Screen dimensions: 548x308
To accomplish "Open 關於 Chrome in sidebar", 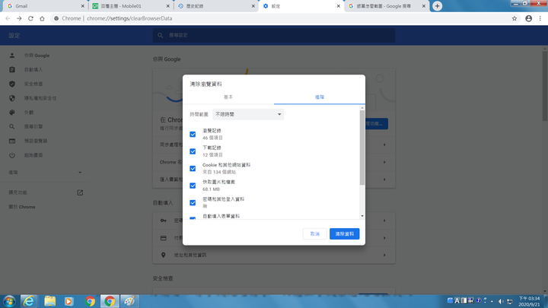I will (x=22, y=207).
